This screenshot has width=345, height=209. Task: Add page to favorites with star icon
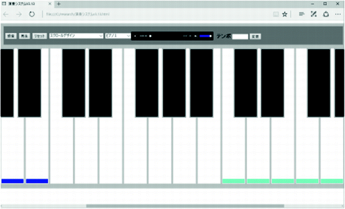(x=285, y=14)
